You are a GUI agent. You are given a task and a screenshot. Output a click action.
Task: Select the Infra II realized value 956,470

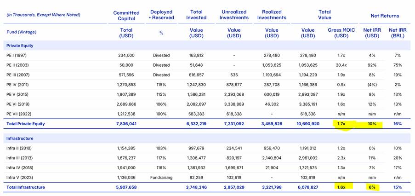(x=272, y=148)
